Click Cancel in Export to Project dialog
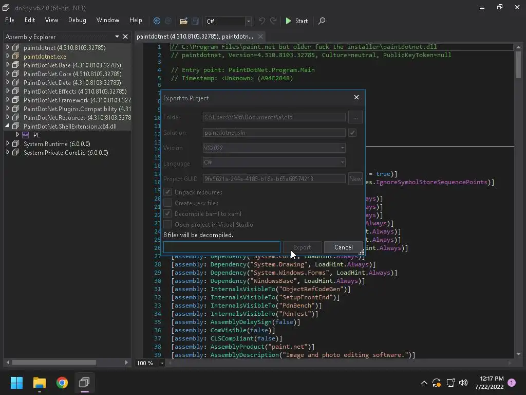526x395 pixels. [x=343, y=247]
